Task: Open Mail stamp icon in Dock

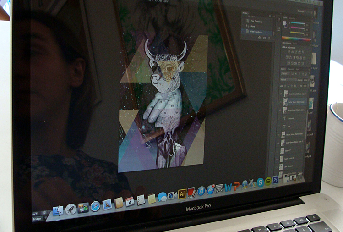Action: pyautogui.click(x=107, y=204)
